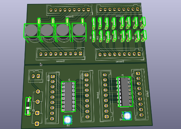Click the sensor2 label under the lower-left sensor connector
The height and width of the screenshot is (129, 181).
pyautogui.click(x=60, y=61)
